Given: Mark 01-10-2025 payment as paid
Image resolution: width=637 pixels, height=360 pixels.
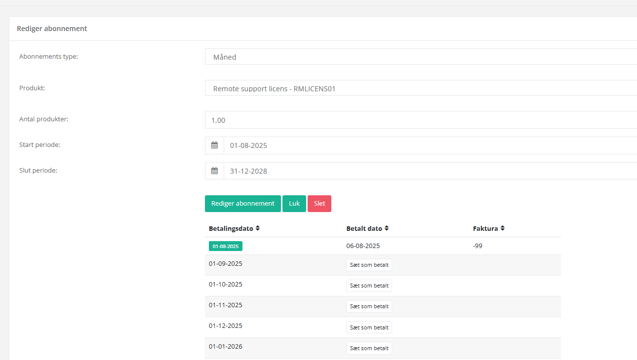Looking at the screenshot, I should click(369, 286).
